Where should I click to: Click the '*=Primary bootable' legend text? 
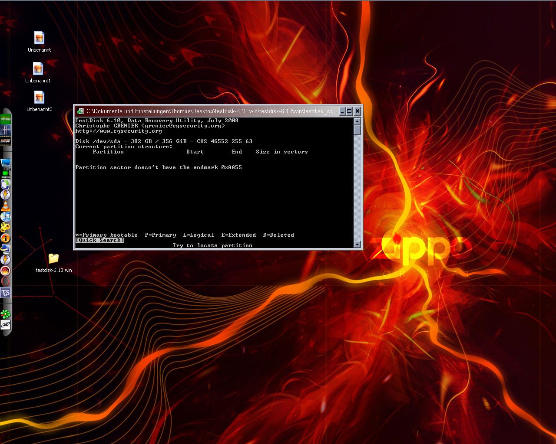[x=106, y=235]
